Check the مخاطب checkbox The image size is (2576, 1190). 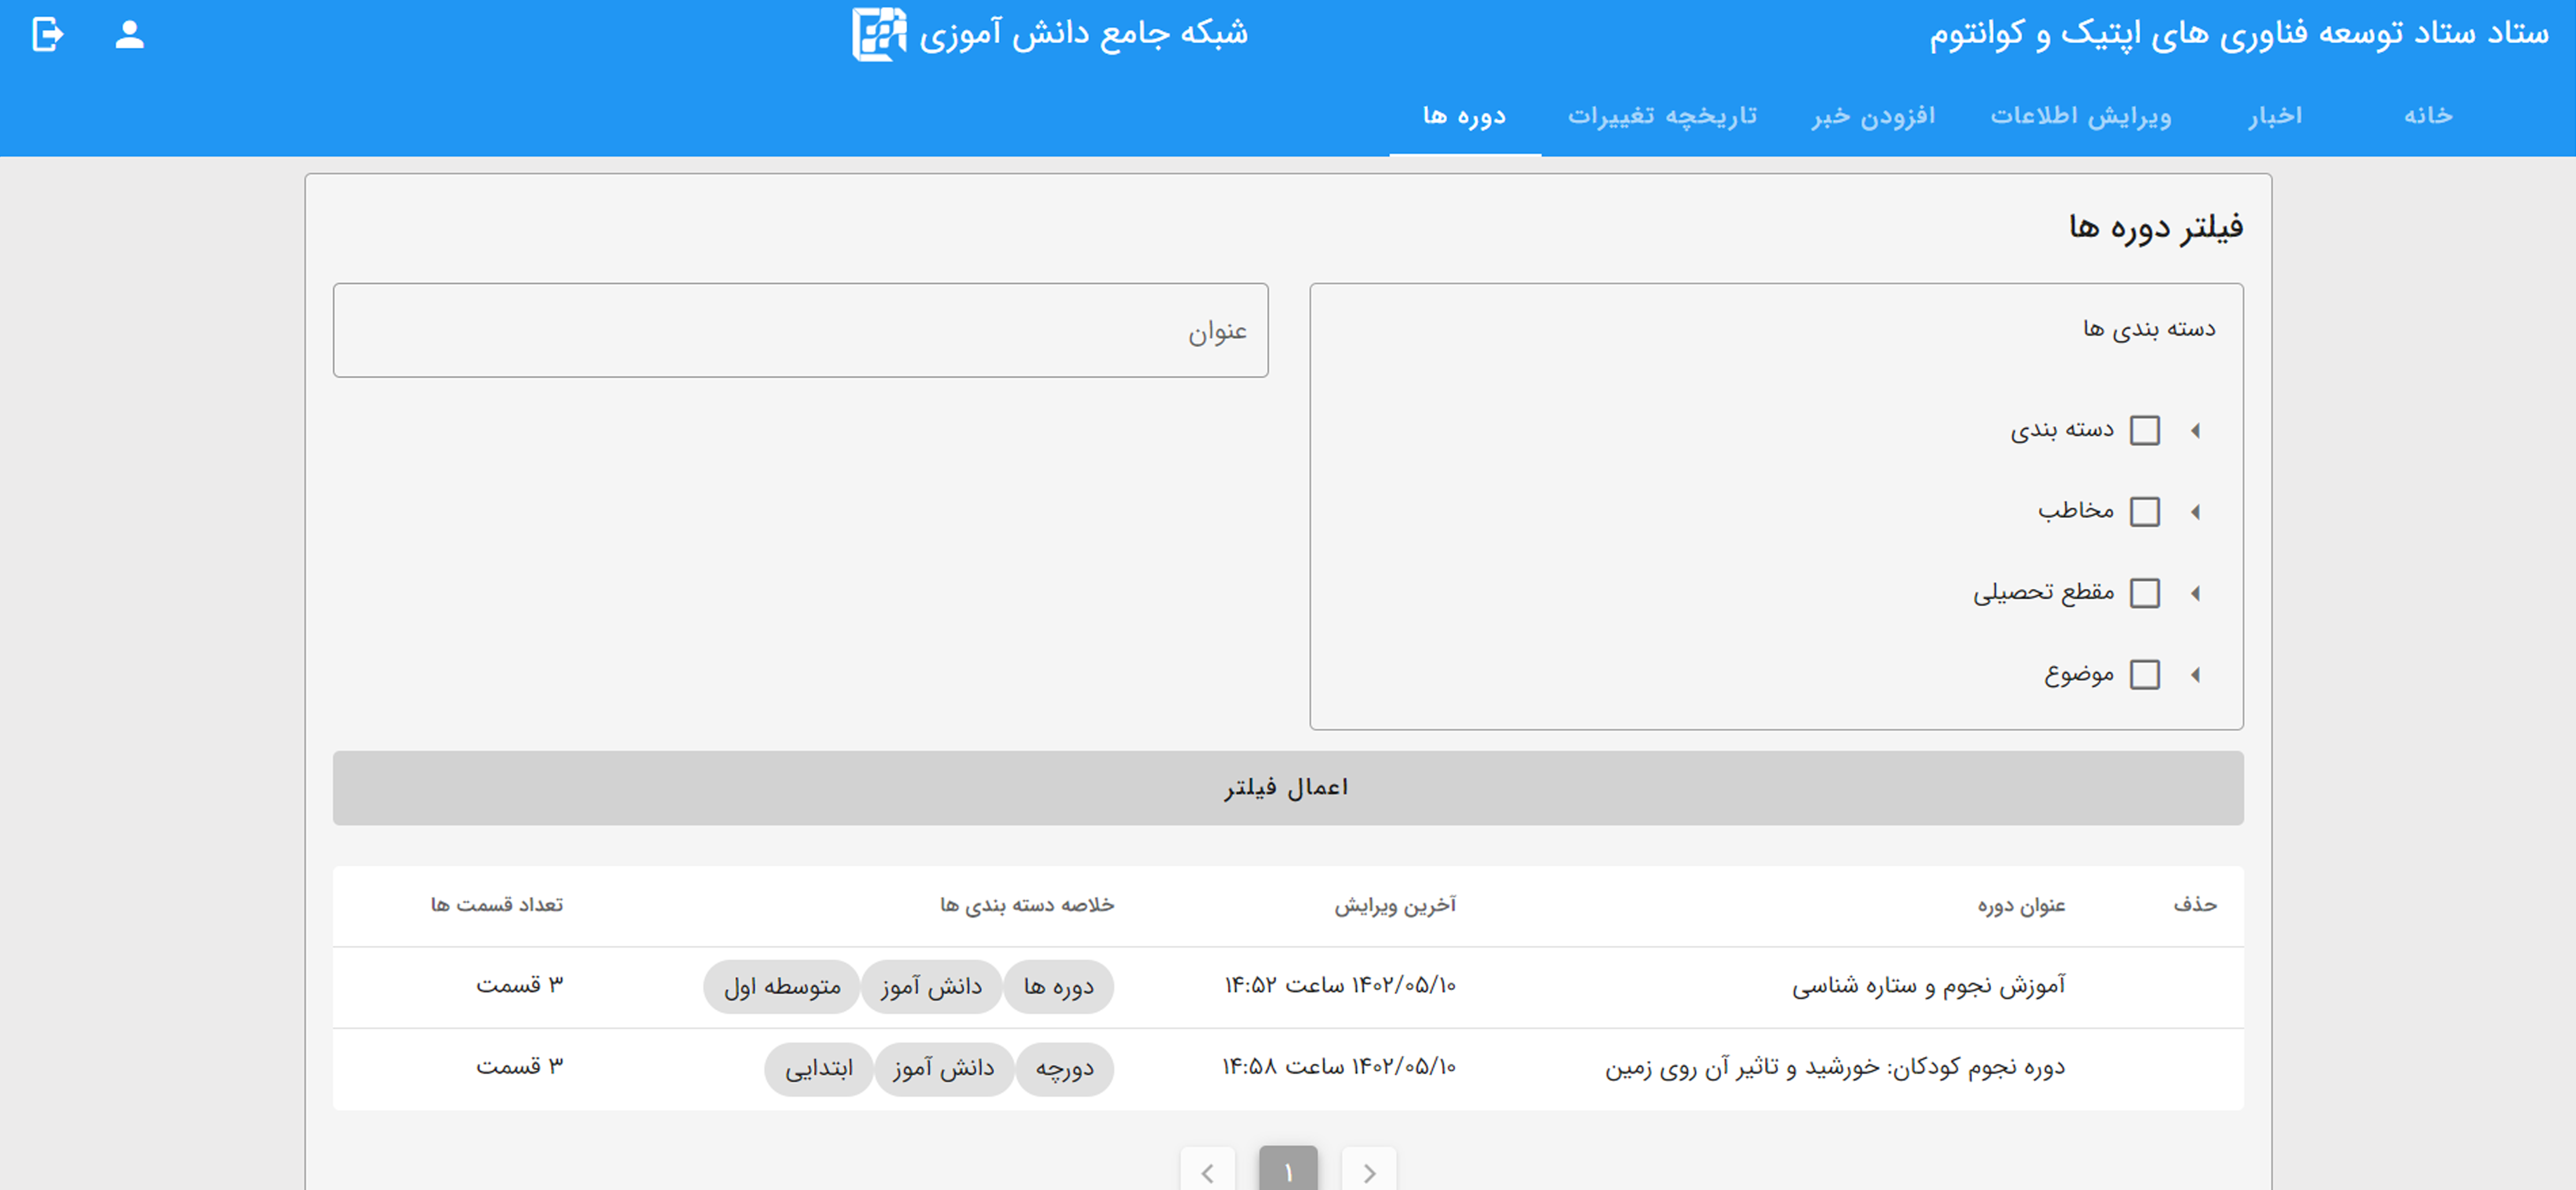[x=2144, y=512]
